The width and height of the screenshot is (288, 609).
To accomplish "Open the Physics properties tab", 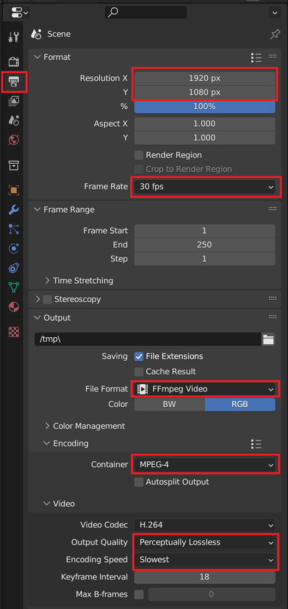I will (x=14, y=248).
